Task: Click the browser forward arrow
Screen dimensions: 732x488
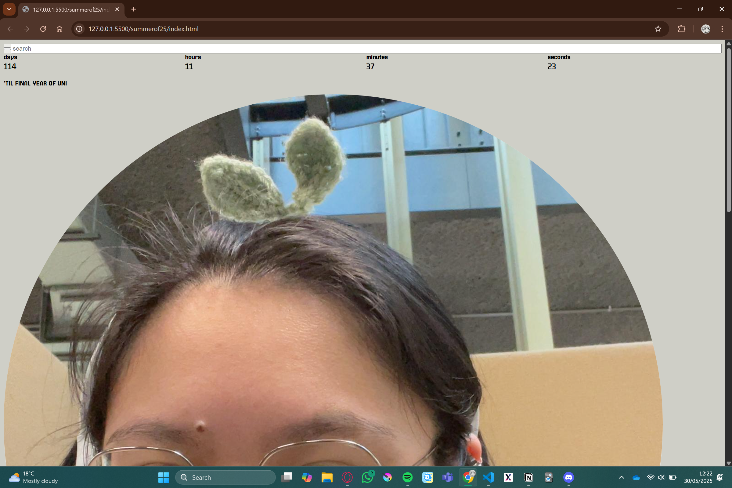Action: [27, 29]
